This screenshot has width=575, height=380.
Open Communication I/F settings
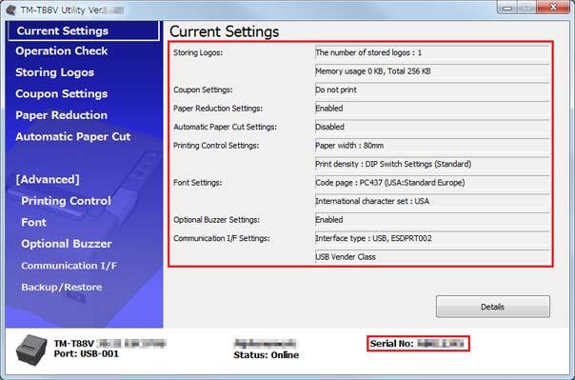(x=69, y=266)
